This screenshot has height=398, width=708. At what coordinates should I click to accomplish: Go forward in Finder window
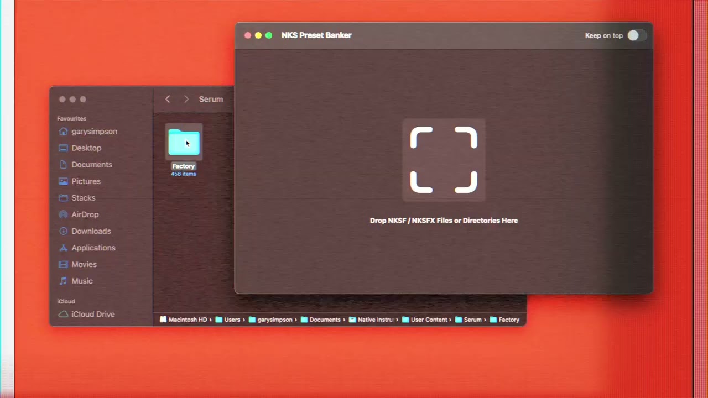tap(186, 99)
